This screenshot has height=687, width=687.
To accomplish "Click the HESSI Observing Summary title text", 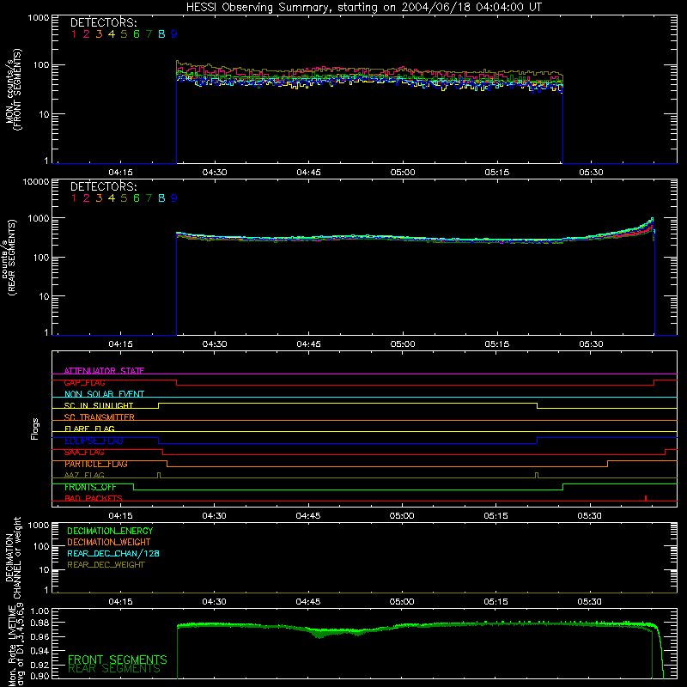I will coord(363,8).
